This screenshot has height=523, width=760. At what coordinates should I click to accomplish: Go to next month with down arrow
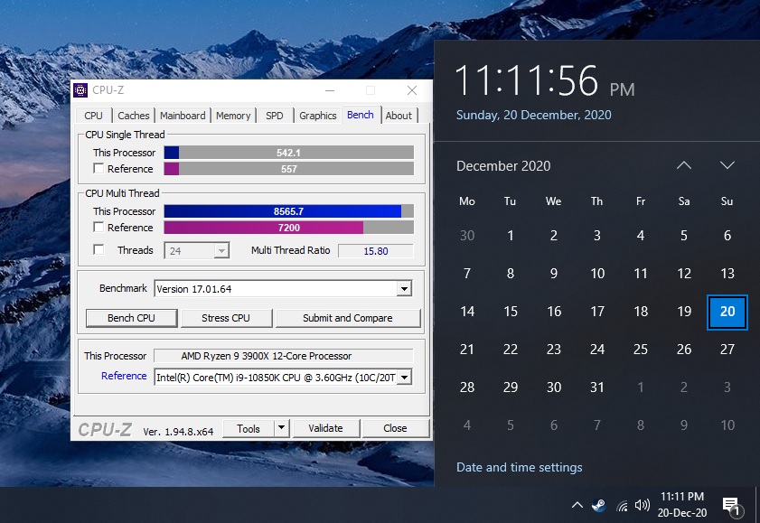pyautogui.click(x=727, y=165)
